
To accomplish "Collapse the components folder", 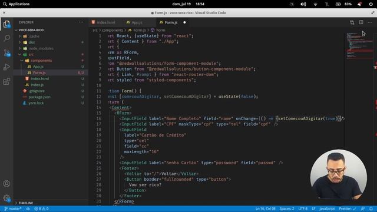I will click(x=51, y=61).
